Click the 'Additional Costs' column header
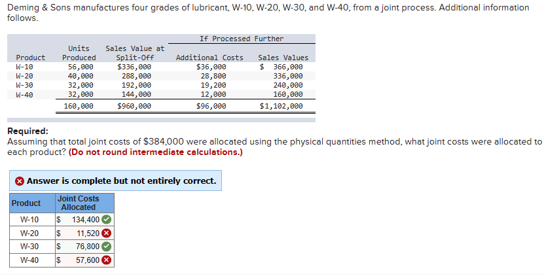Image resolution: width=544 pixels, height=276 pixels. pyautogui.click(x=209, y=58)
